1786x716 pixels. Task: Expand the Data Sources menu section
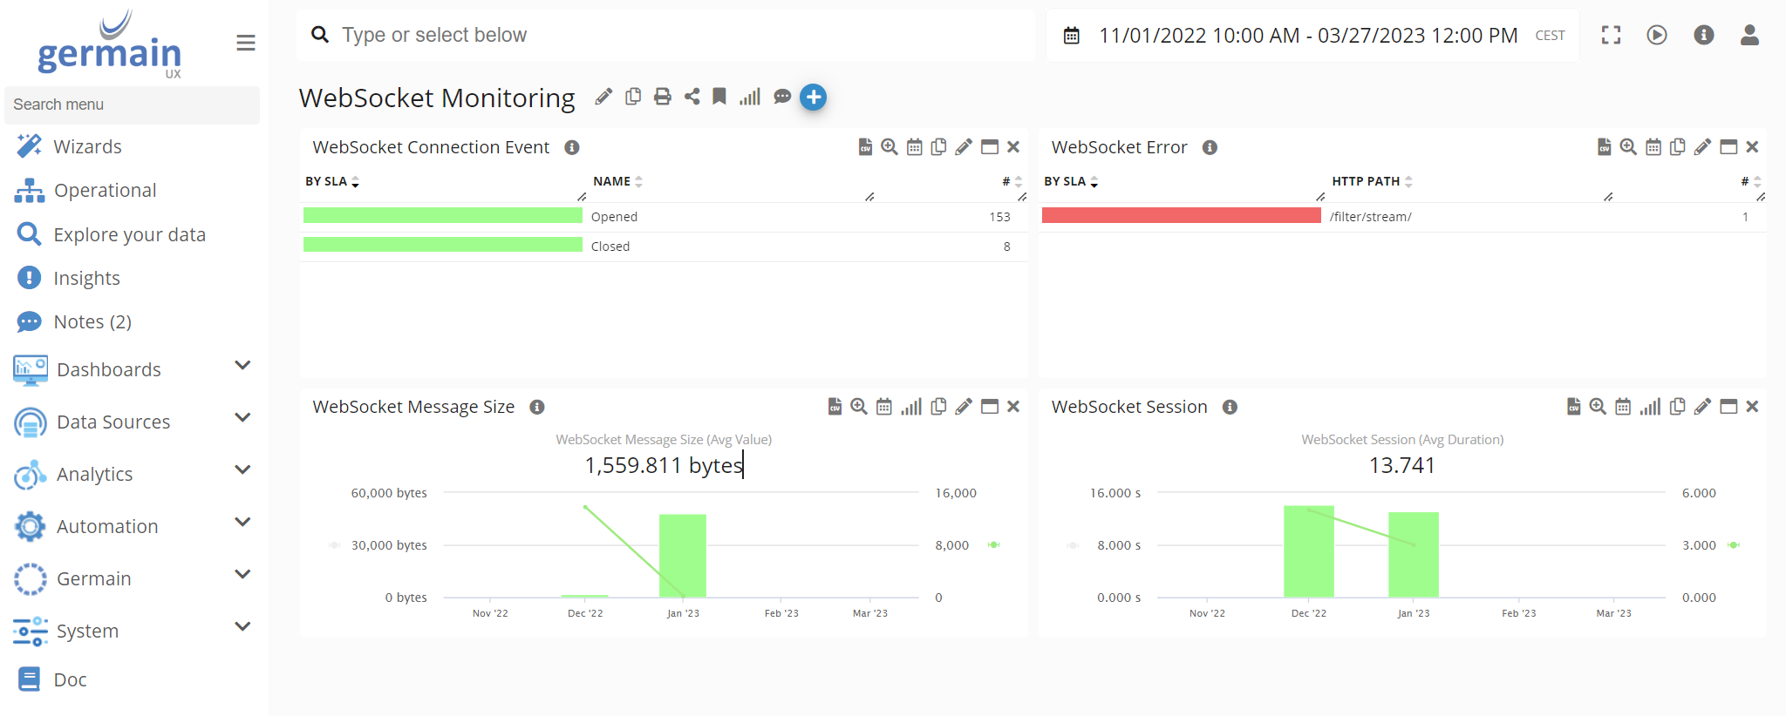click(x=242, y=418)
